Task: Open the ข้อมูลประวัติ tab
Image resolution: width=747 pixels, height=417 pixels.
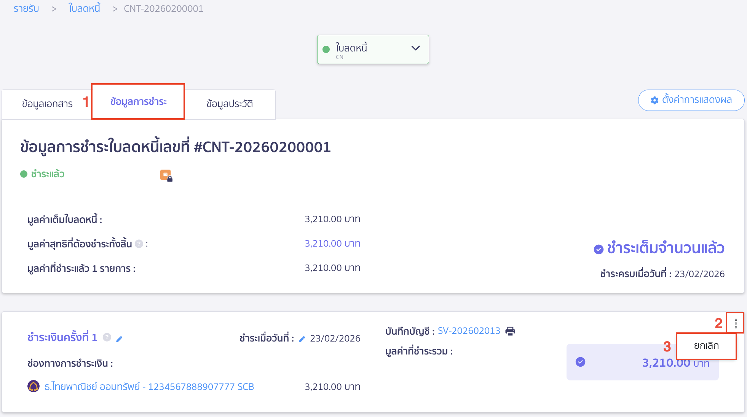Action: pos(230,104)
